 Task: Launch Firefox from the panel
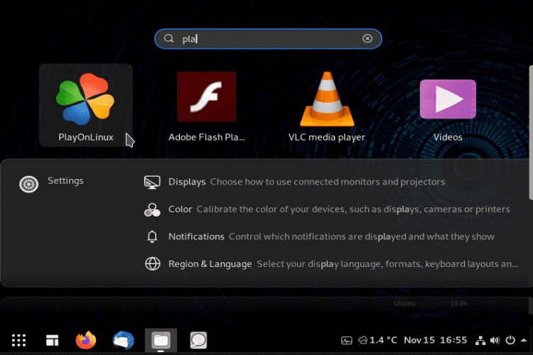point(86,340)
